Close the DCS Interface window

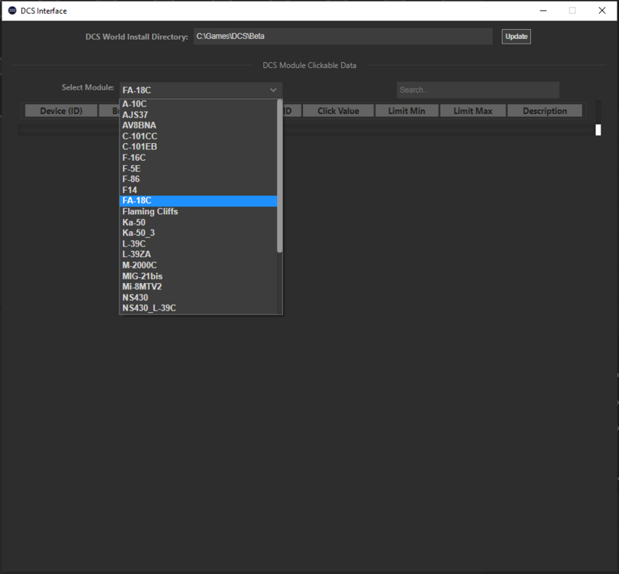pos(602,11)
